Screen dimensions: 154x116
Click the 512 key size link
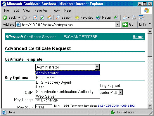pos(100,106)
